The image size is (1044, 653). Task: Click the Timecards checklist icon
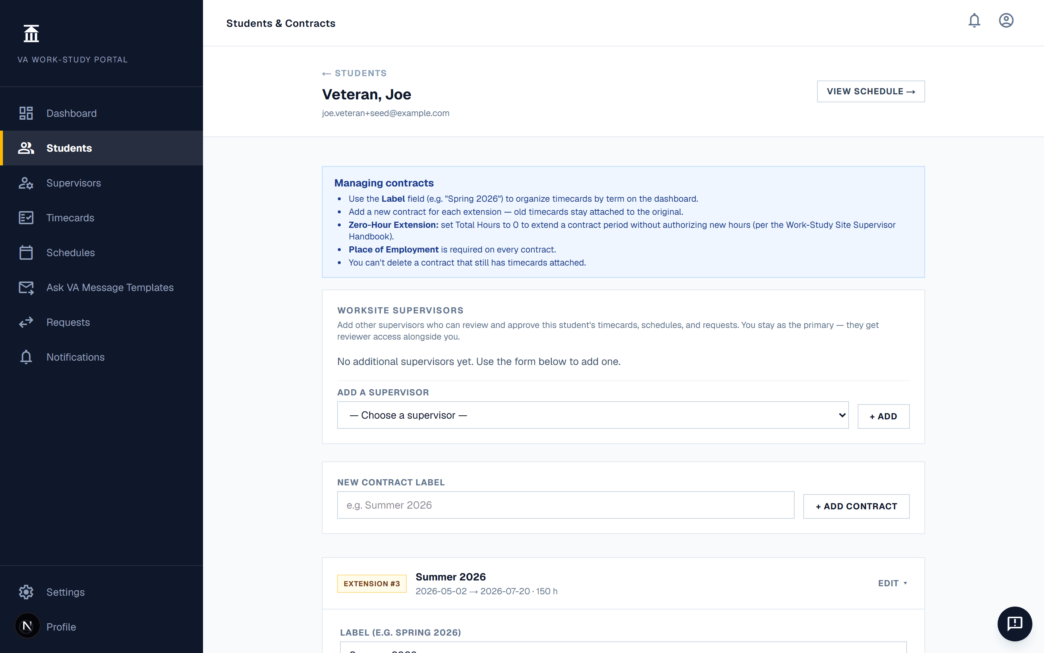26,218
